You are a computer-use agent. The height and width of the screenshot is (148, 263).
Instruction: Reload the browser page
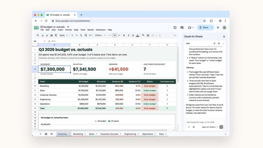pyautogui.click(x=46, y=21)
